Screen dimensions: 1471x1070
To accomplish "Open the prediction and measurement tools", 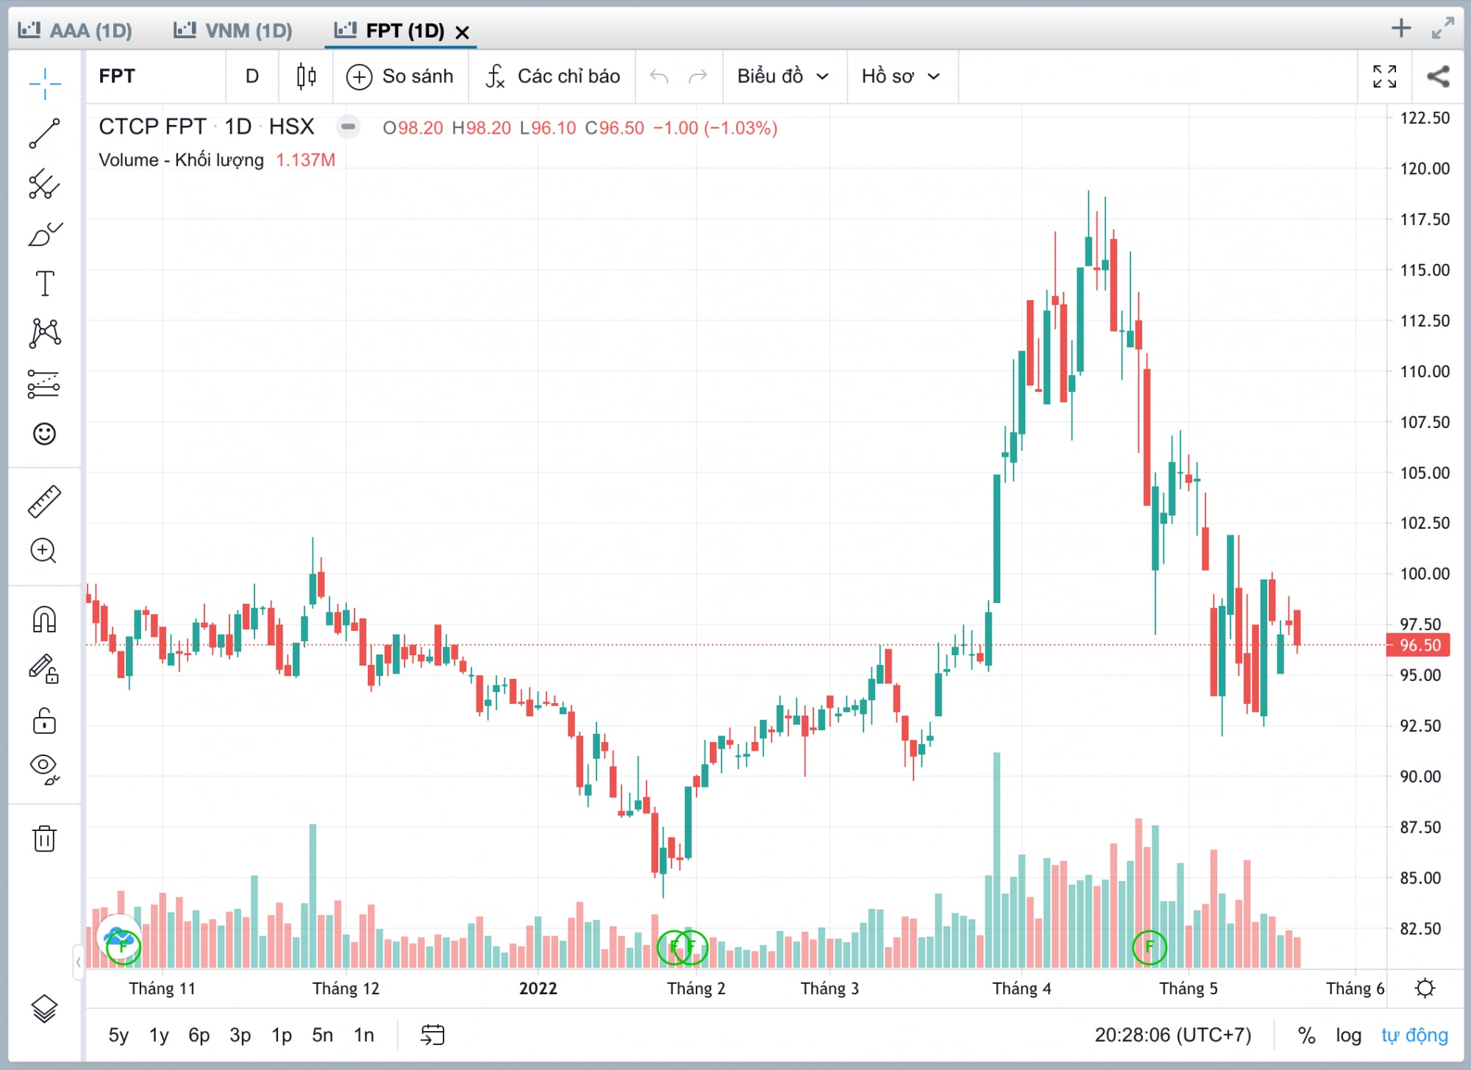I will [x=43, y=383].
